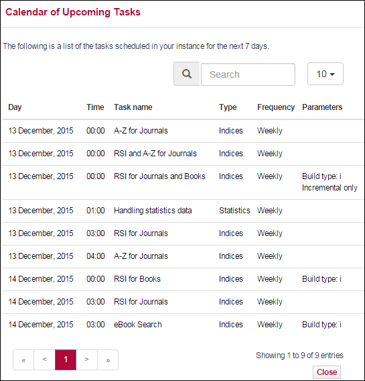
Task: Select the 'RSI for Books' task name
Action: (137, 279)
